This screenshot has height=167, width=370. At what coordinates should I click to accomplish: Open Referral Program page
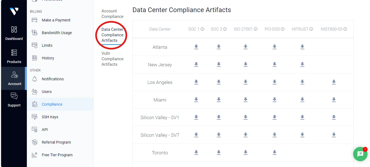pos(56,142)
